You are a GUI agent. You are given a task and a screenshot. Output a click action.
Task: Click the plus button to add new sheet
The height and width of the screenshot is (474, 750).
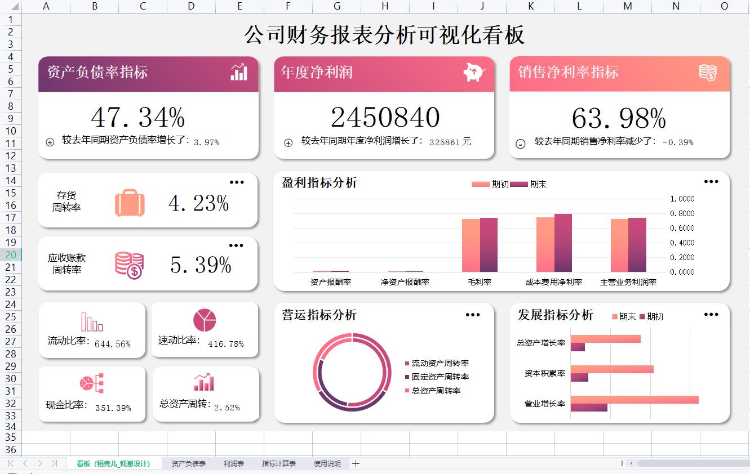pos(356,463)
